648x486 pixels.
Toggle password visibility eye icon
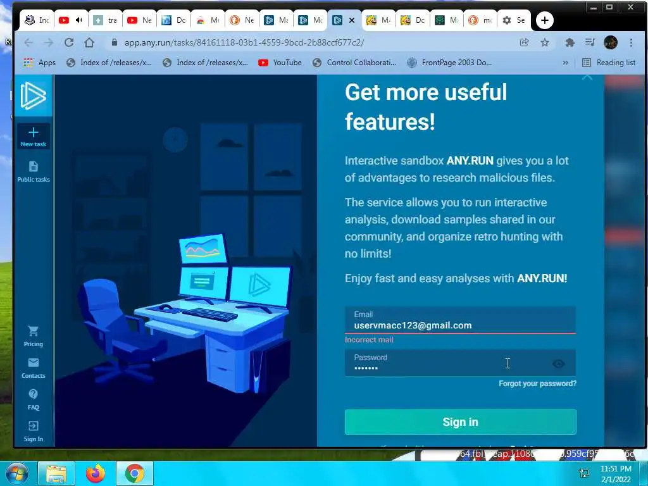click(558, 364)
